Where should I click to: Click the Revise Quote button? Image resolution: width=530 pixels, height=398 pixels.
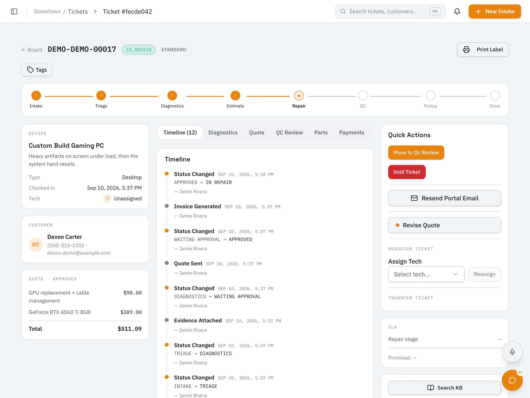[444, 225]
